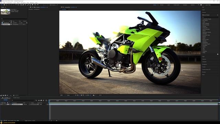Select Small Screen workspace
Image resolution: width=220 pixels, height=124 pixels.
pyautogui.click(x=176, y=5)
